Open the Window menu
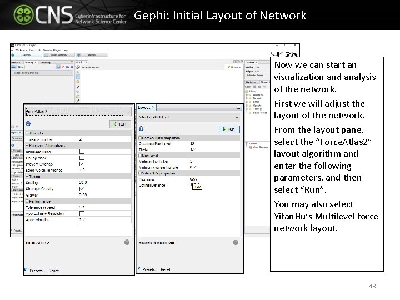 [x=47, y=50]
